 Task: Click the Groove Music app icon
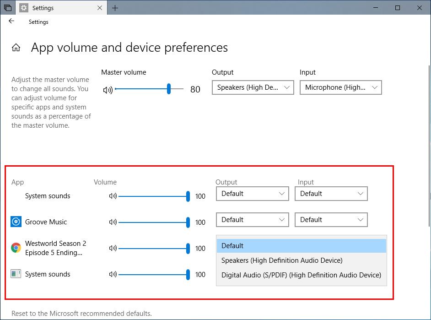pos(16,222)
